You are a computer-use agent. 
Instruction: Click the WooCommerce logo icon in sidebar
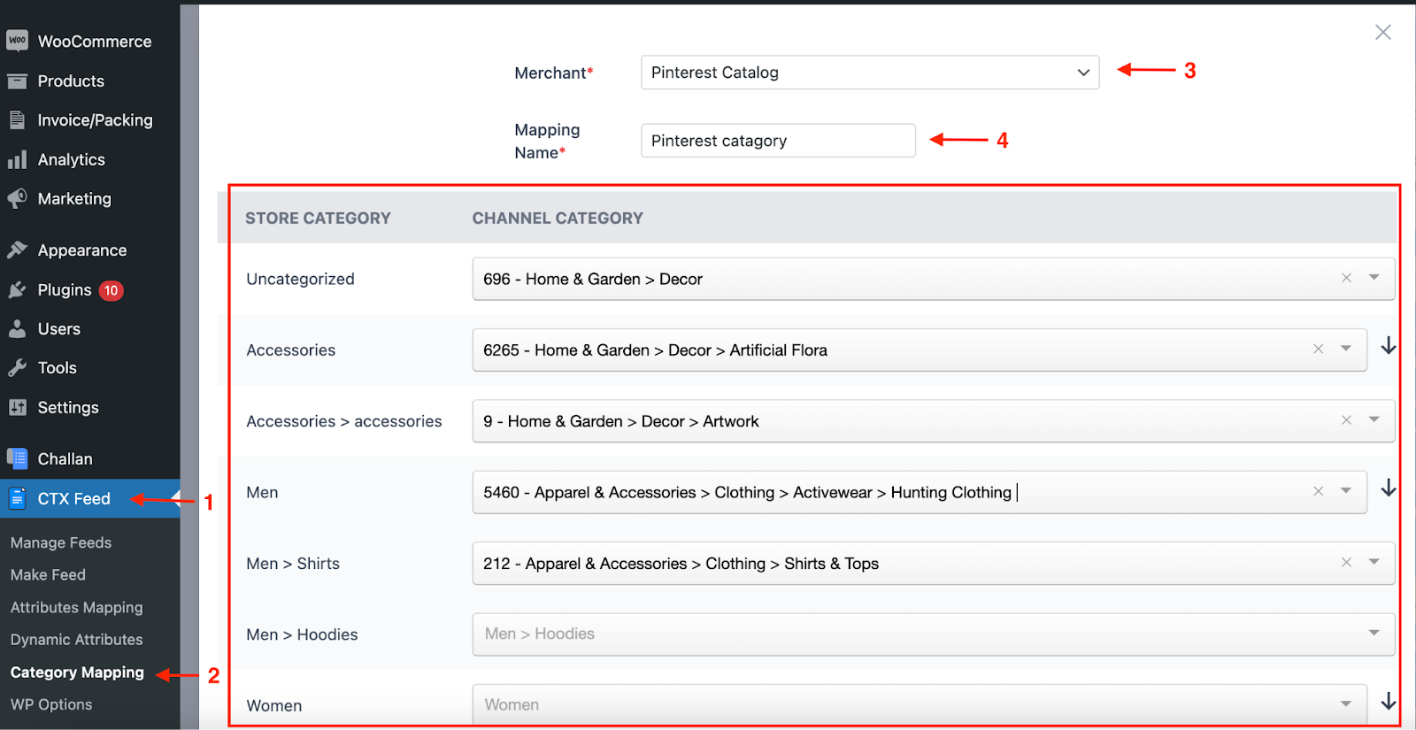pos(17,41)
